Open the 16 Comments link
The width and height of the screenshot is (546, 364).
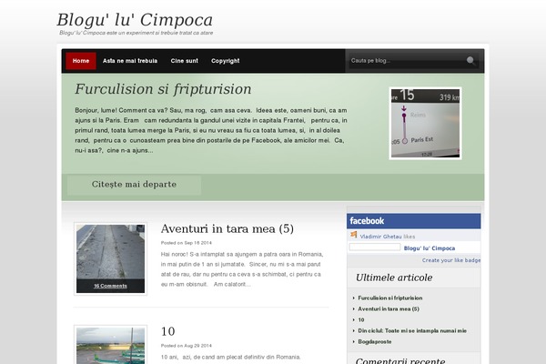(x=110, y=286)
